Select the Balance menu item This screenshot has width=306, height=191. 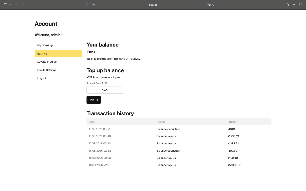(58, 53)
